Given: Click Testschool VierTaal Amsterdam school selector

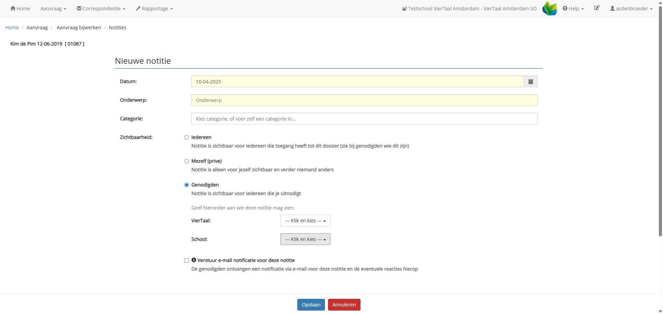Looking at the screenshot, I should coord(469,9).
